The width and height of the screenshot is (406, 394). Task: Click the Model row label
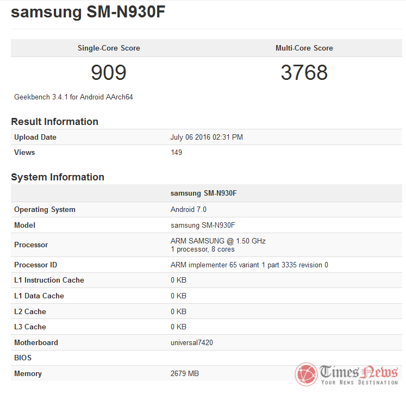(x=24, y=226)
